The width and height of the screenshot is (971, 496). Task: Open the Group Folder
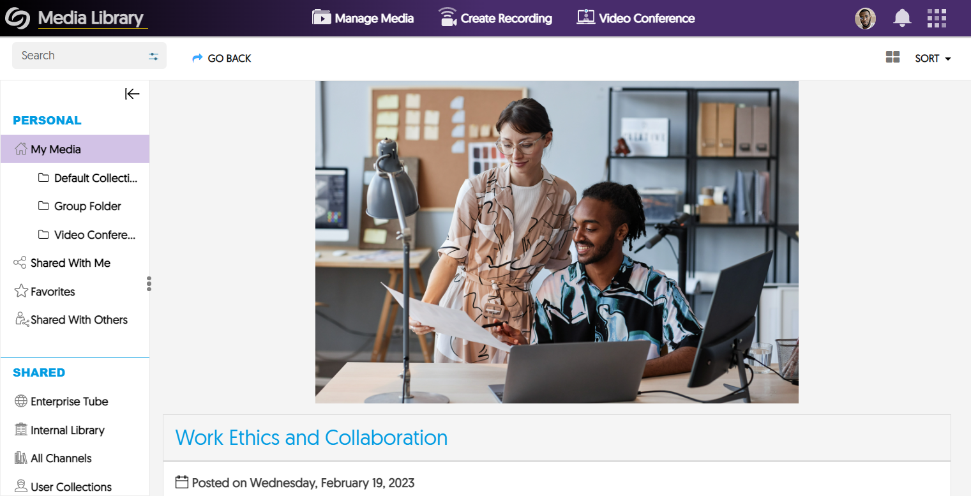(x=80, y=206)
